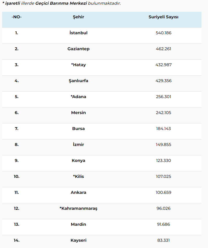Click the Mardin value 91.686
Image resolution: width=208 pixels, height=248 pixels.
(163, 224)
